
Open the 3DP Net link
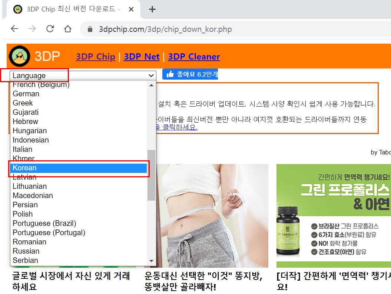[142, 57]
